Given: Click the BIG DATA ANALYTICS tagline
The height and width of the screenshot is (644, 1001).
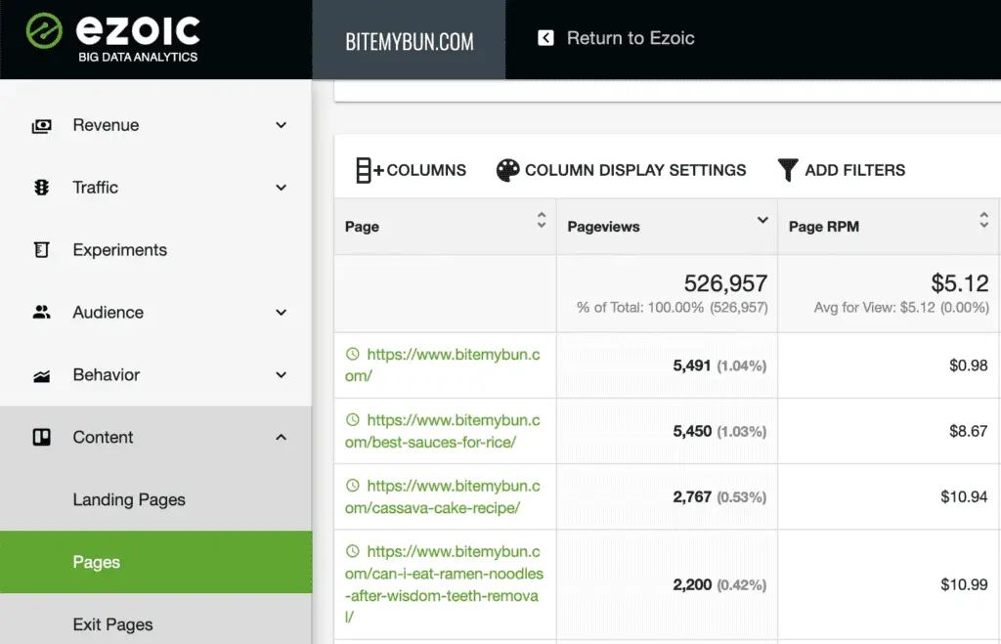Looking at the screenshot, I should (x=138, y=57).
